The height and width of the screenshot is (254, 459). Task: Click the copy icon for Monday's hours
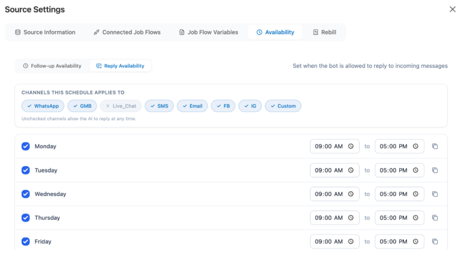[435, 146]
